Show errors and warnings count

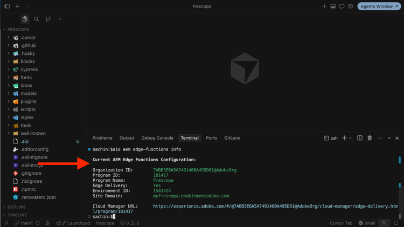(x=130, y=223)
